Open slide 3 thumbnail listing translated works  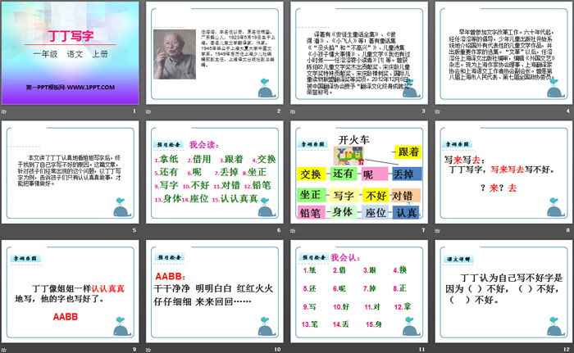359,53
